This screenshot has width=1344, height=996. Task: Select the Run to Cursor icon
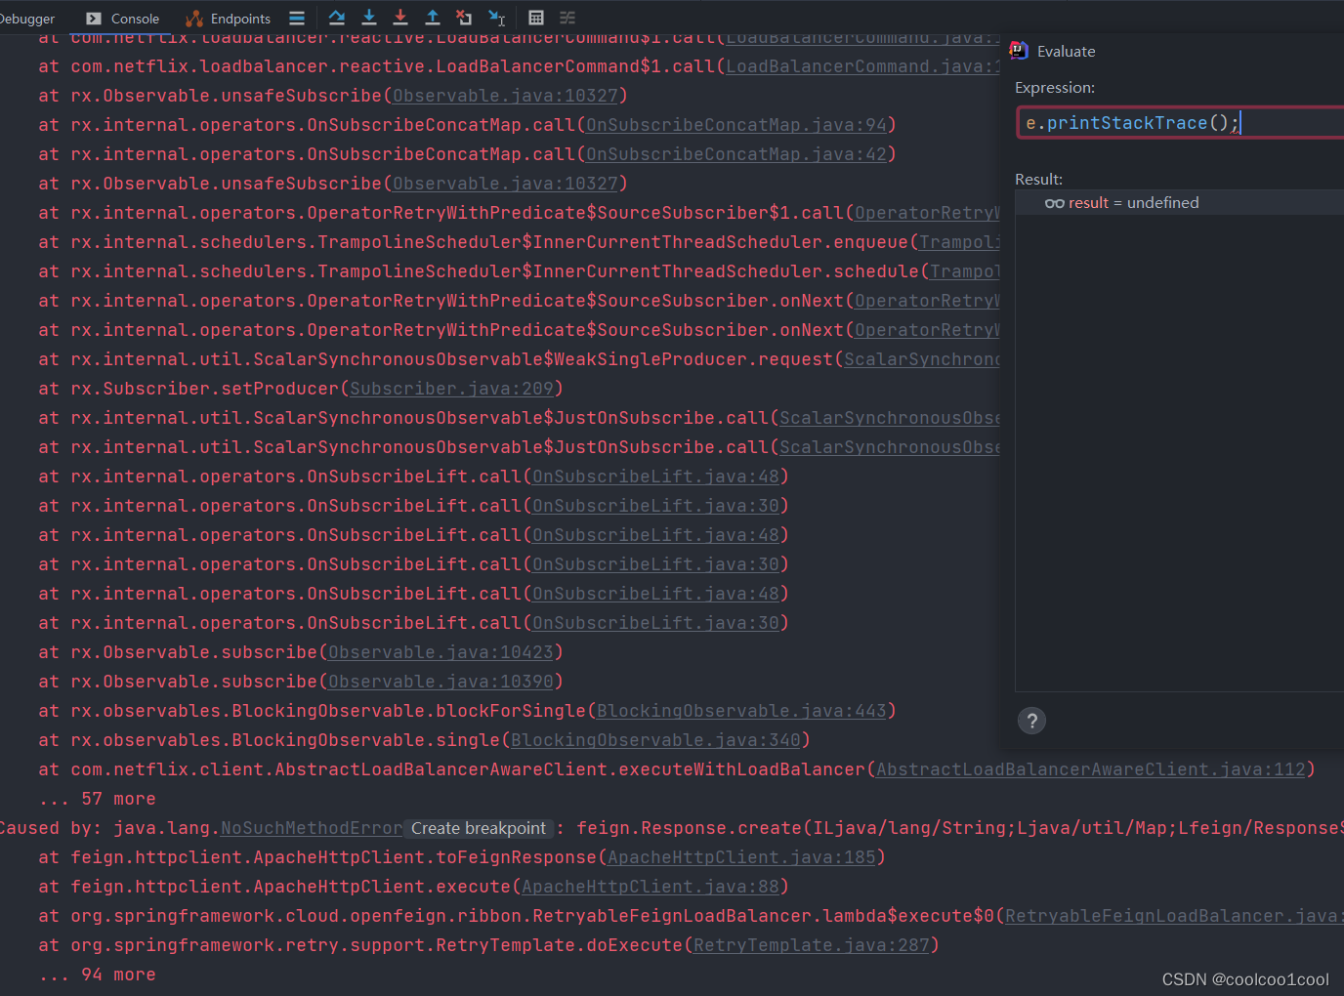[x=497, y=18]
